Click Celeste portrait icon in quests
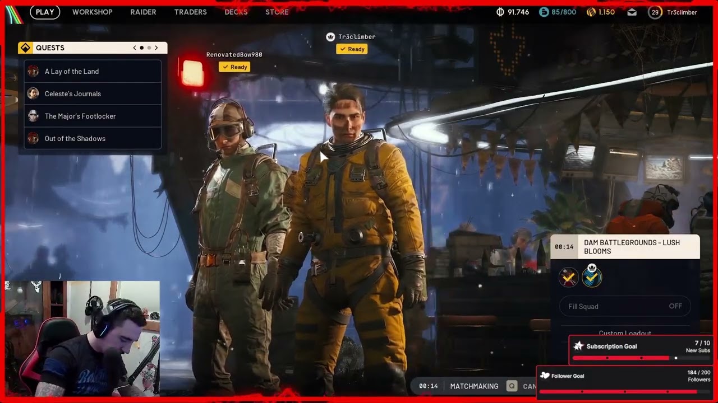 point(33,93)
